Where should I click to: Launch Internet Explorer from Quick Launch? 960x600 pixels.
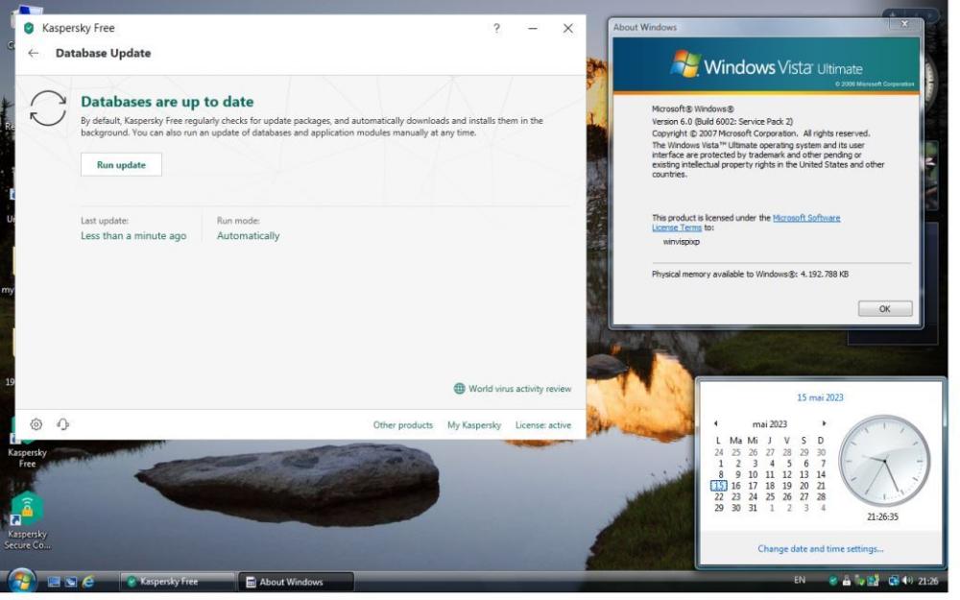pos(88,582)
